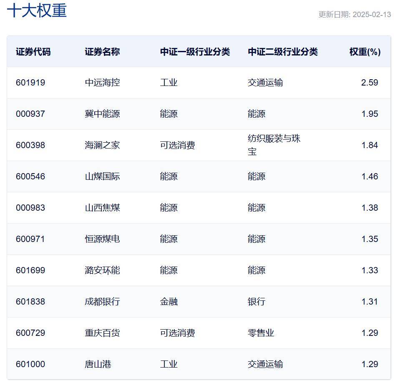
Task: Select stock name 山西焦煤
Action: pyautogui.click(x=102, y=208)
